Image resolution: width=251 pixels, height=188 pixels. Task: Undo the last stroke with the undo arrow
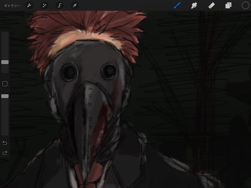click(5, 143)
